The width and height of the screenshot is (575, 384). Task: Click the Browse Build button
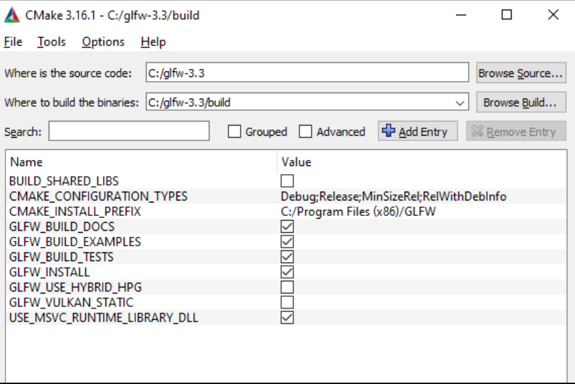point(520,103)
